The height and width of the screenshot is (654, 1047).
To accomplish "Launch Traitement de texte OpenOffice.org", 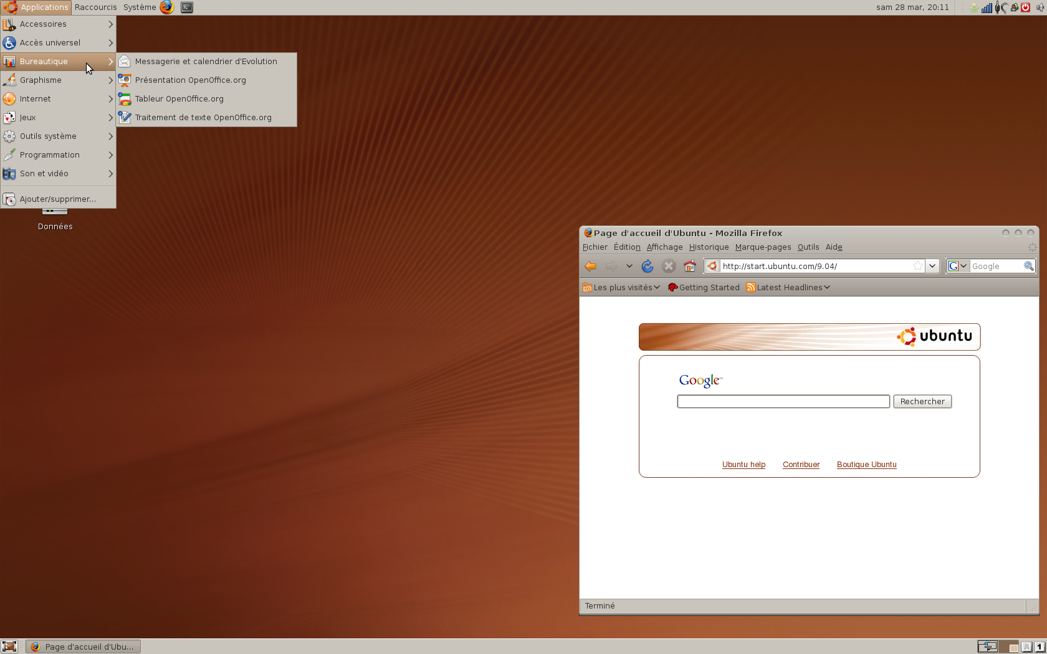I will pos(206,117).
